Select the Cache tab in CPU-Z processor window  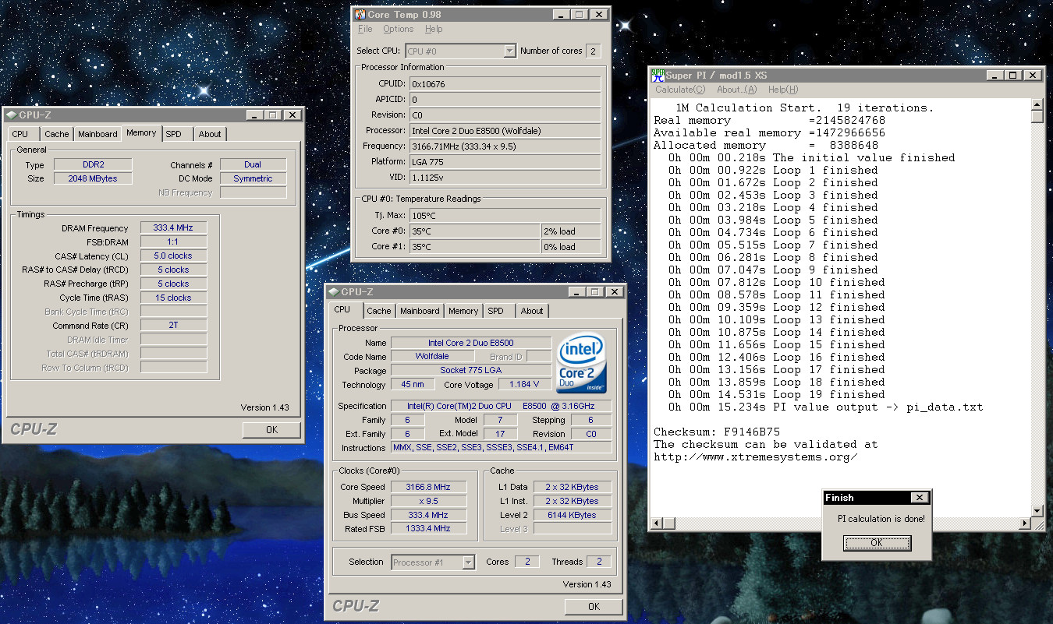[x=379, y=311]
